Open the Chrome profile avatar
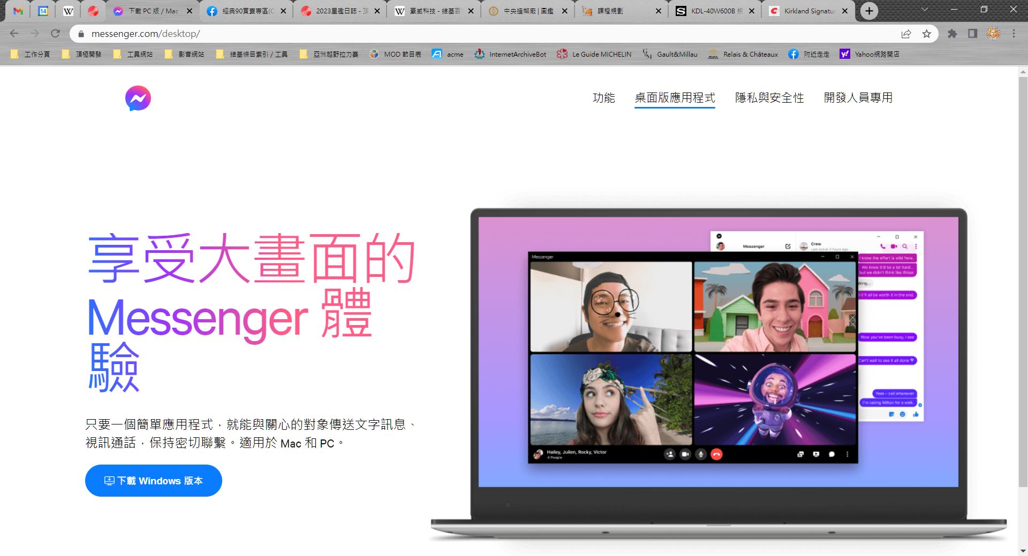 993,34
